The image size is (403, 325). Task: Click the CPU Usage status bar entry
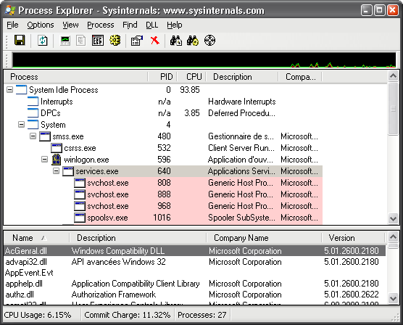coord(38,315)
